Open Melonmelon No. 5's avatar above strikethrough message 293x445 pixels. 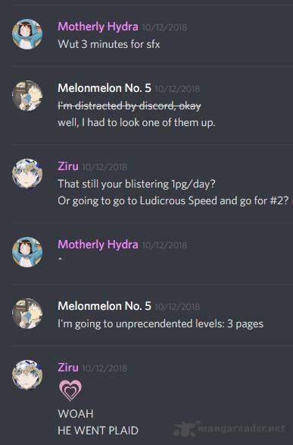tap(27, 96)
